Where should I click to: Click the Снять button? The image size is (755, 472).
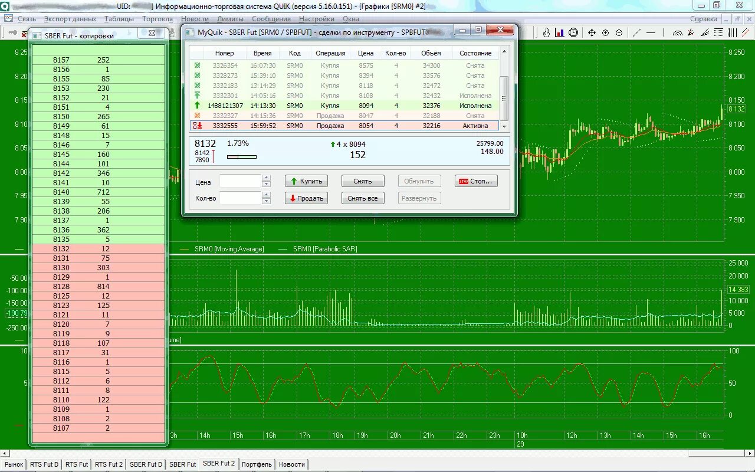363,181
